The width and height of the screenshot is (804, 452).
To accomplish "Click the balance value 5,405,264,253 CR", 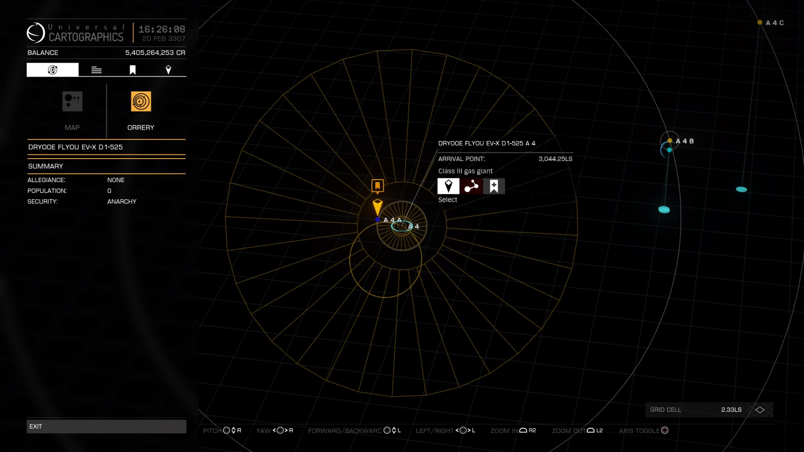I will tap(155, 53).
